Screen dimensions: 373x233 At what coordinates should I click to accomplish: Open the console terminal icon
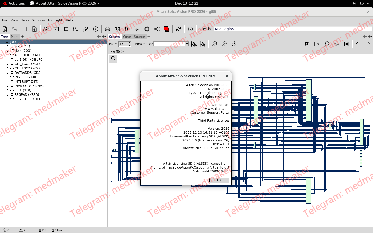click(56, 29)
